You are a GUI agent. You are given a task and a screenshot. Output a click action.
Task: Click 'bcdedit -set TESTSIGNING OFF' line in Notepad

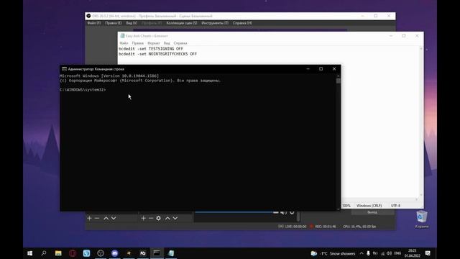151,49
